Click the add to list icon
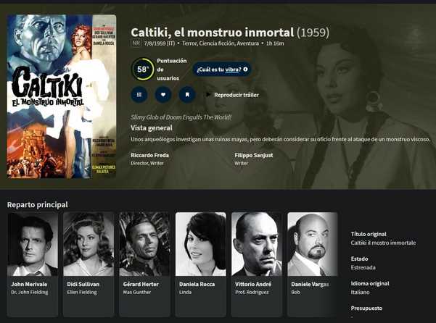 pos(139,95)
